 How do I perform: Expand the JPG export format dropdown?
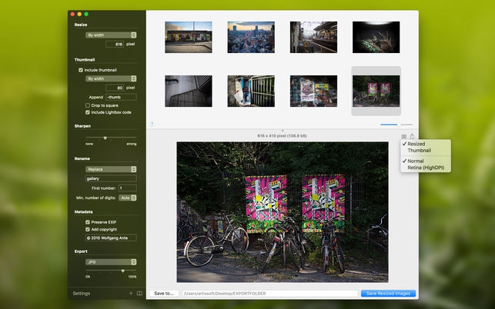click(111, 262)
